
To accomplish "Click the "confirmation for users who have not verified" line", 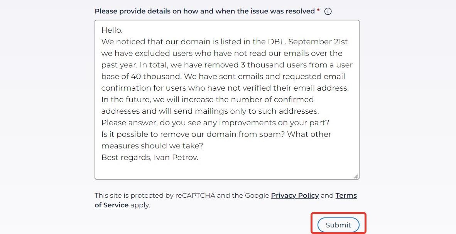I will click(x=225, y=88).
